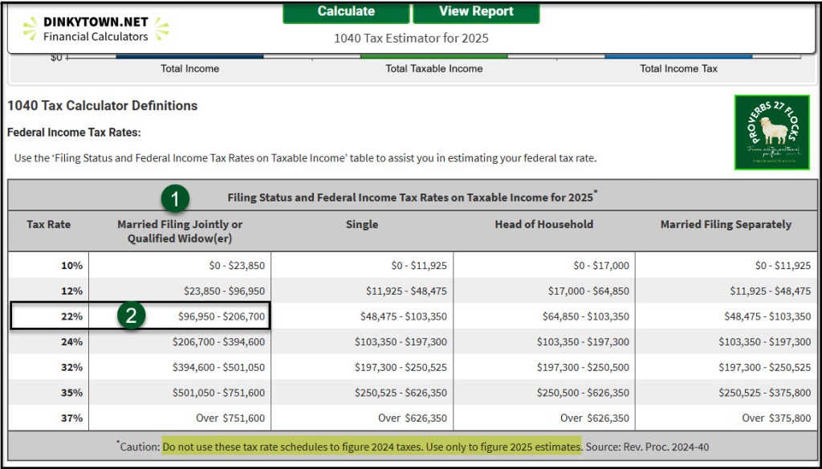Click the sunburst icon left of Dinkytown.net

point(30,29)
